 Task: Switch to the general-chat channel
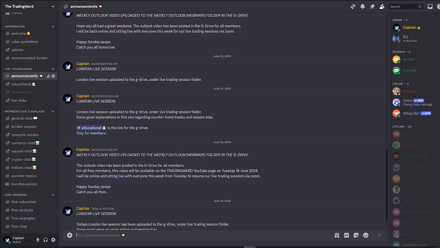(x=22, y=118)
